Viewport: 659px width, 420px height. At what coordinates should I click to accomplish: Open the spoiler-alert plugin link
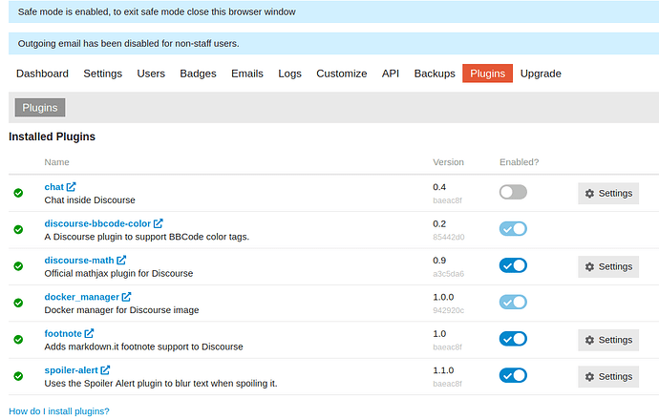click(71, 370)
